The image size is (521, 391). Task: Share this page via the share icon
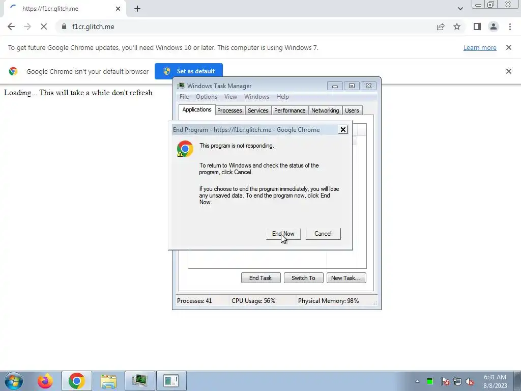point(441,26)
